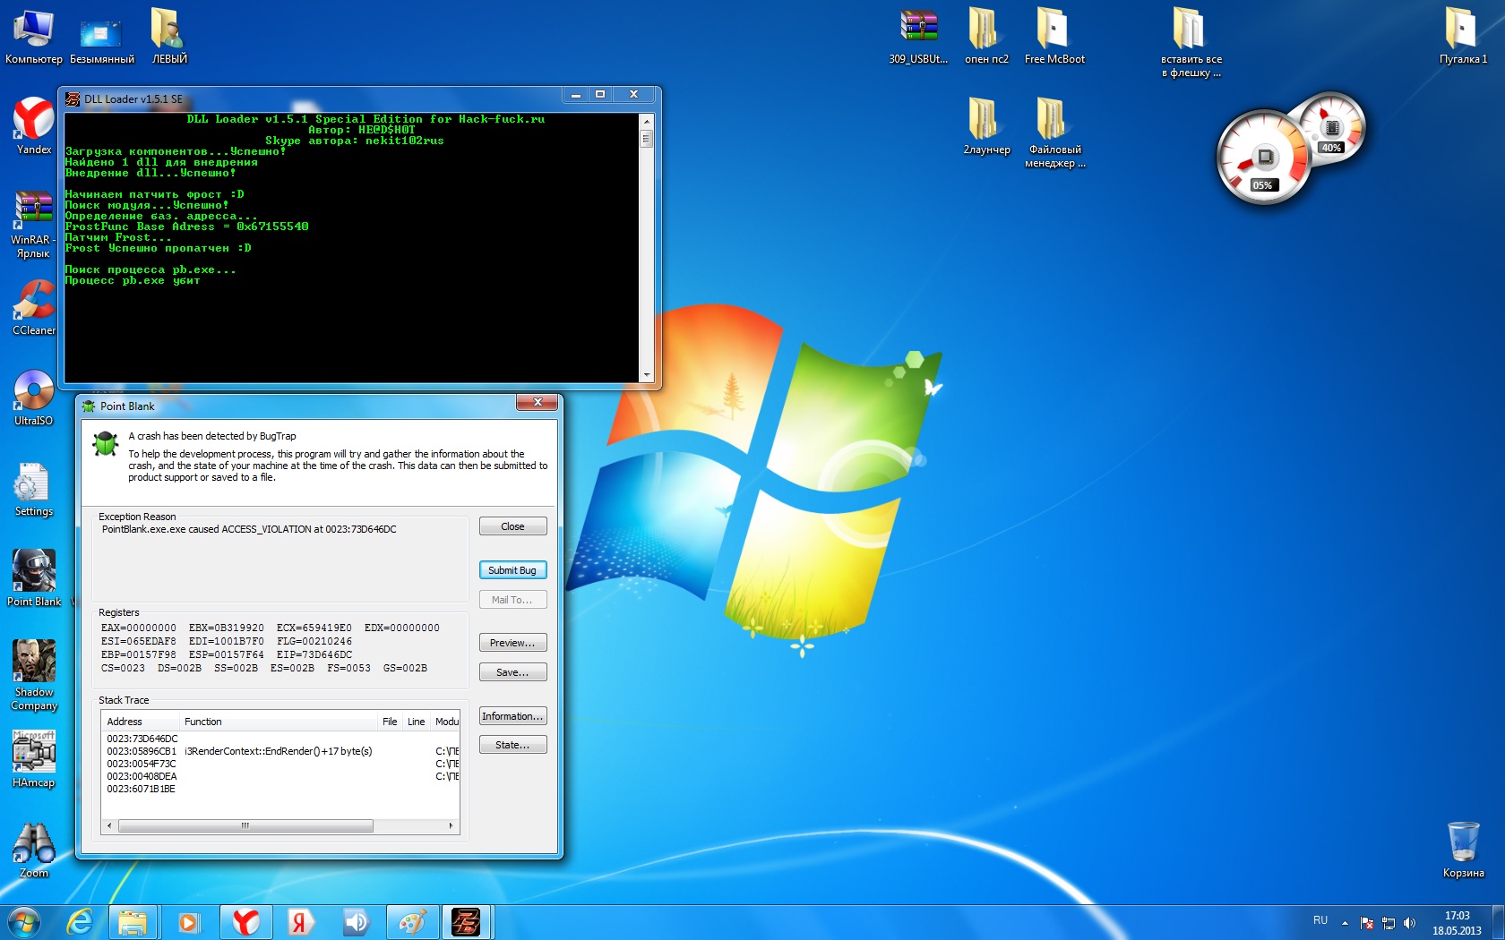Viewport: 1505px width, 940px height.
Task: Click the Stack Trace scroll right arrow
Action: coord(451,825)
